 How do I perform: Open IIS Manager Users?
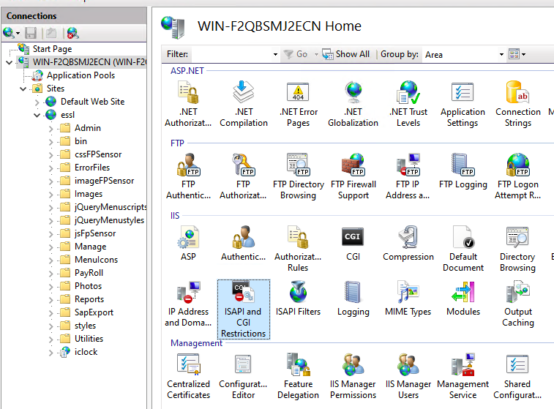pos(408,377)
